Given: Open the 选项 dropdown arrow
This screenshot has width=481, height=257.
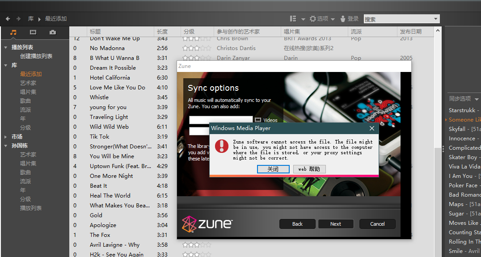Looking at the screenshot, I should (x=333, y=19).
